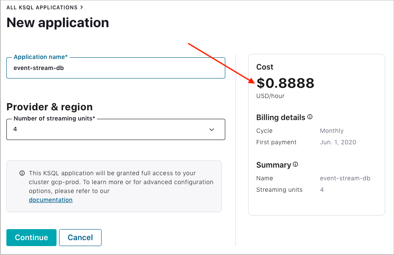Click the Provider & region section heading
This screenshot has width=394, height=255.
[x=49, y=107]
